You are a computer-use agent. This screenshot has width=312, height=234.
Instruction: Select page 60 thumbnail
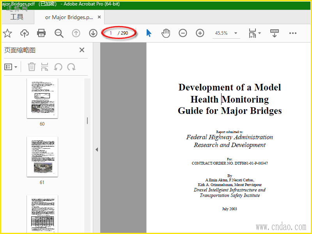42,98
